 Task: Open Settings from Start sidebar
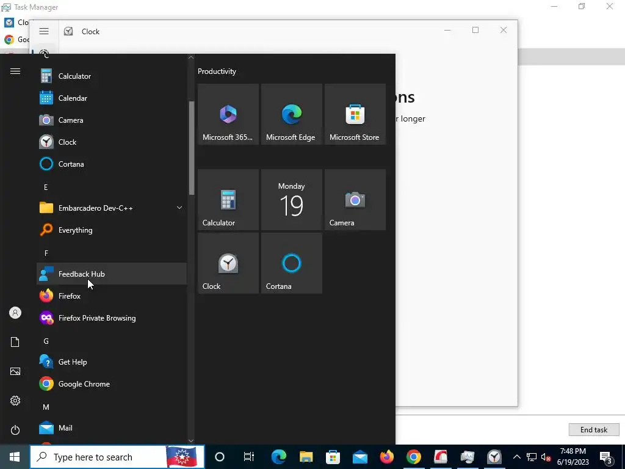coord(15,401)
